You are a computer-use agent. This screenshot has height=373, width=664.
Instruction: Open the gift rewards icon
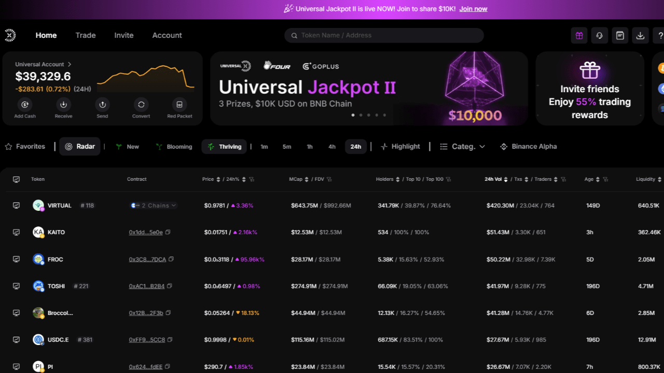(x=579, y=35)
